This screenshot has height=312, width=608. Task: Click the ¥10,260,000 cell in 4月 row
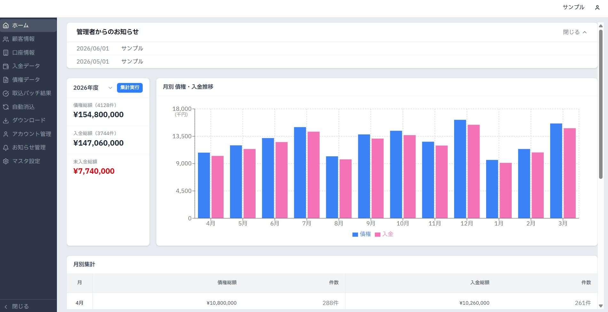click(474, 303)
